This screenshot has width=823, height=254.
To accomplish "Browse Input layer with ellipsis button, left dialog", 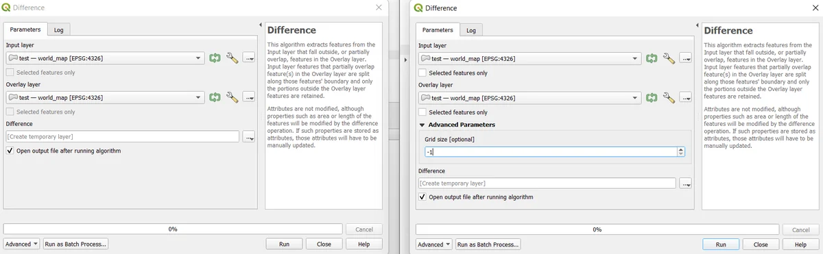I will (x=248, y=59).
